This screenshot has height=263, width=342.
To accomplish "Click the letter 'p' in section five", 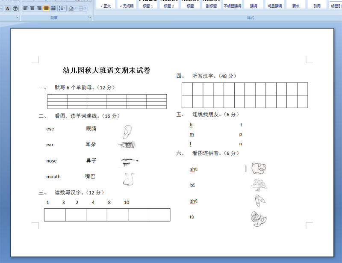I will pos(241,134).
